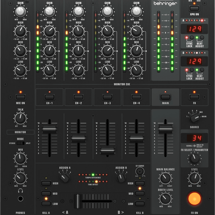Click the channel 2 MID EQ knob
The height and width of the screenshot is (215, 215).
click(78, 51)
